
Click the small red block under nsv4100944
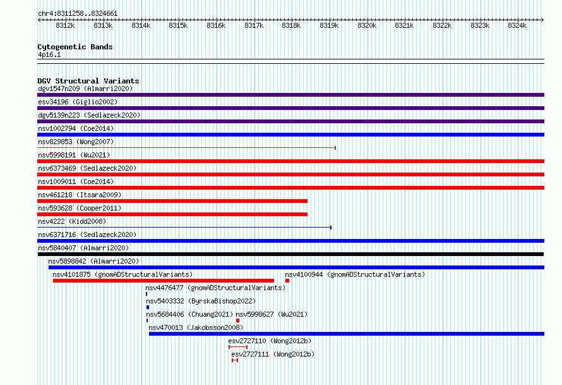coord(287,281)
